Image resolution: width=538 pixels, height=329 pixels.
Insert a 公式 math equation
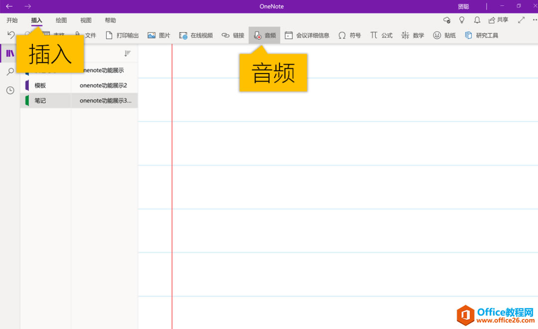(x=381, y=35)
